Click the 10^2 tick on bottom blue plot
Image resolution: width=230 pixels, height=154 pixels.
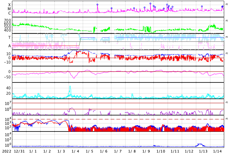point(8,139)
